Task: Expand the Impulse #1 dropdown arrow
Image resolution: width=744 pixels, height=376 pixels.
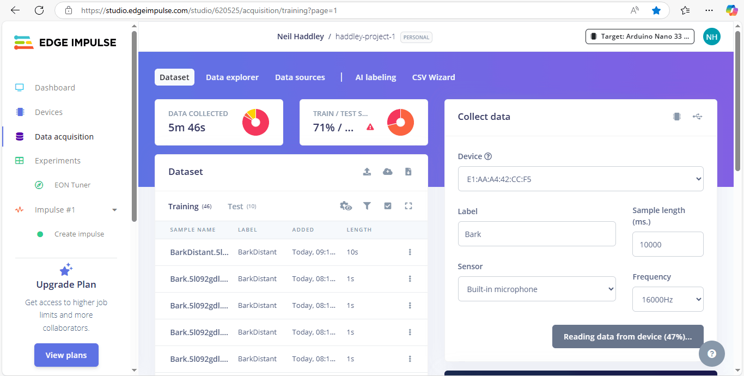Action: [114, 210]
